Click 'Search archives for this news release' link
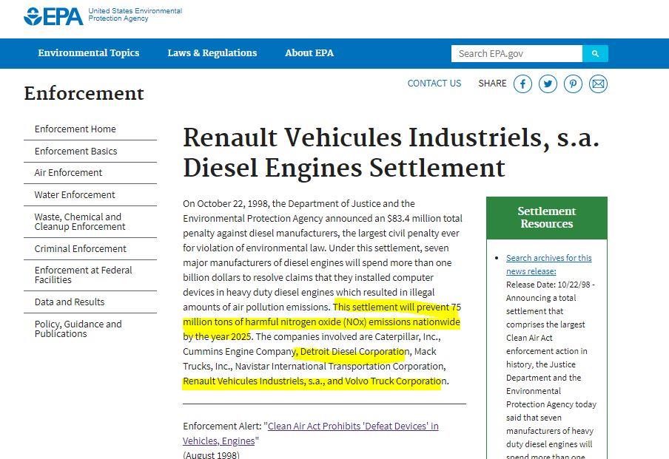The width and height of the screenshot is (669, 459). [548, 264]
